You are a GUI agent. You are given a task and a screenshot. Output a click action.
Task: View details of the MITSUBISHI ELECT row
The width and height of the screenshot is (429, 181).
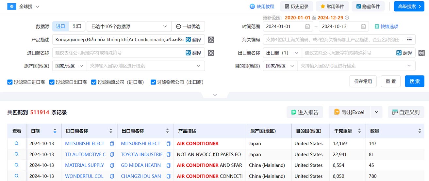pyautogui.click(x=17, y=143)
